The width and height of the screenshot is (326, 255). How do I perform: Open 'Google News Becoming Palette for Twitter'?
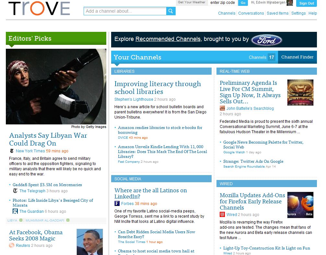coord(263,145)
